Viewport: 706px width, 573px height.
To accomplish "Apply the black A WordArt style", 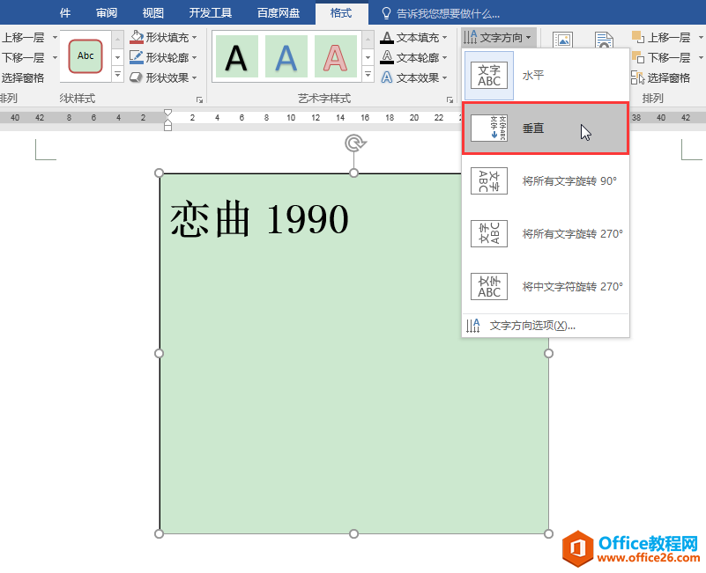I will coord(237,56).
